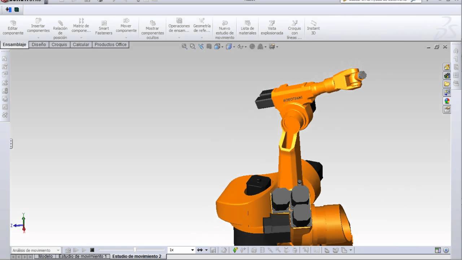Screen dimensions: 462x260
Task: Open the Calcular tab
Action: 81,45
